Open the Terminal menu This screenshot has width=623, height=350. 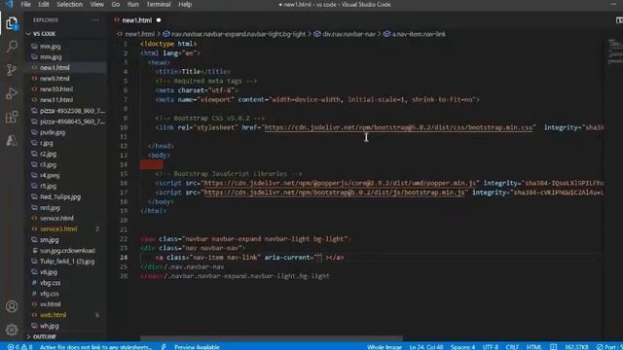158,4
